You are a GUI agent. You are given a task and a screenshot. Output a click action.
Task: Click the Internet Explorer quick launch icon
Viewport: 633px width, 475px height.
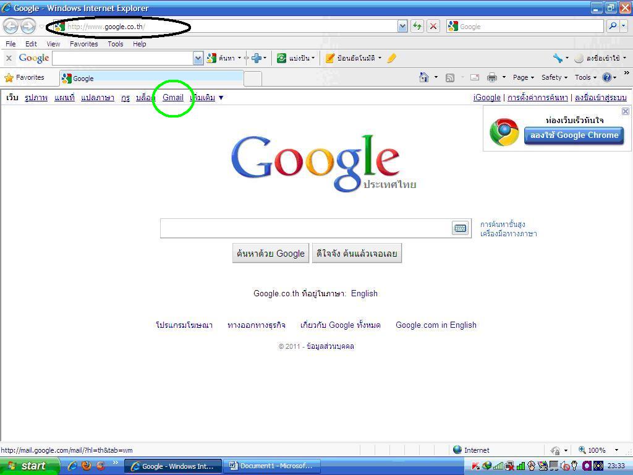(72, 466)
